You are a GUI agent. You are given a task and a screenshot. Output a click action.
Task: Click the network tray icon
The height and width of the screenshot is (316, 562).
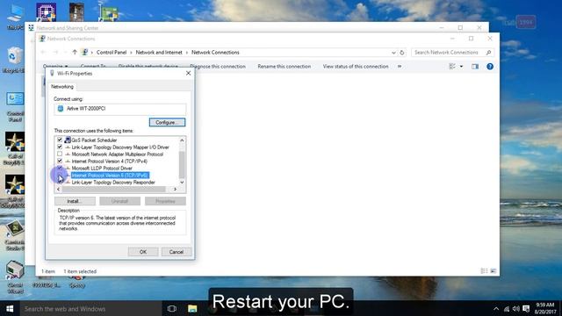point(507,308)
